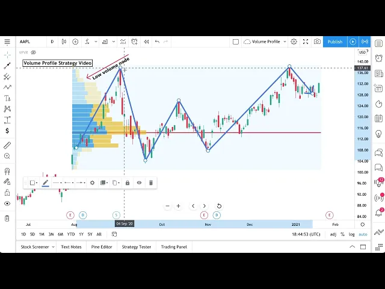Change the candlestick chart style
385x289 pixels.
64,42
